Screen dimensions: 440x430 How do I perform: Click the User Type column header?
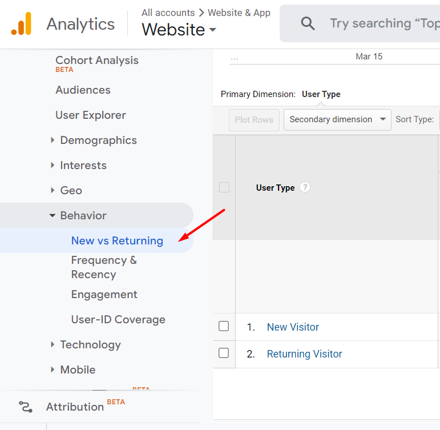tap(275, 188)
